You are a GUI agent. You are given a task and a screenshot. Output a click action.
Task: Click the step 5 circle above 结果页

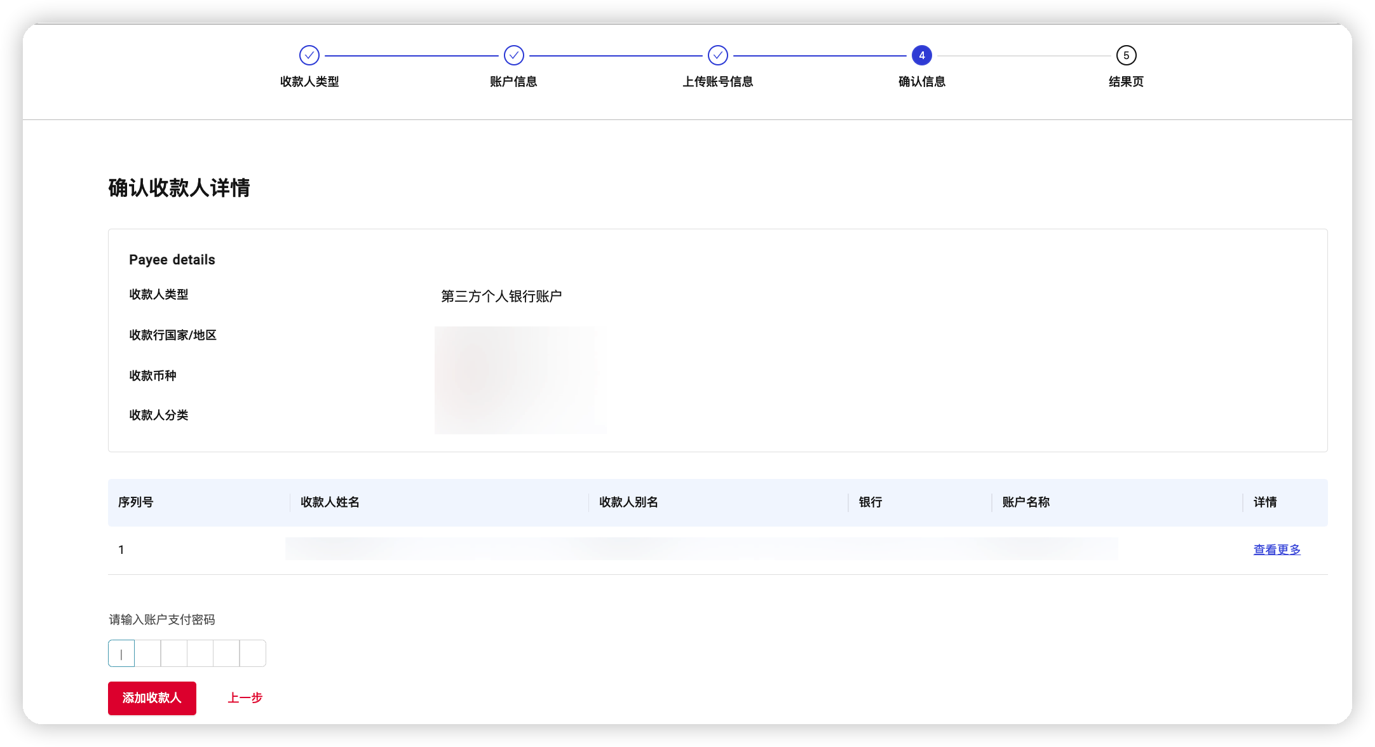coord(1125,55)
